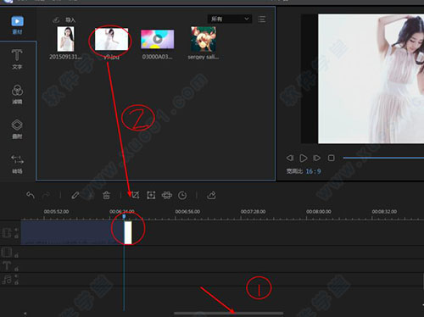The height and width of the screenshot is (317, 424).
Task: Select the white image clip on the video track
Action: click(x=128, y=232)
